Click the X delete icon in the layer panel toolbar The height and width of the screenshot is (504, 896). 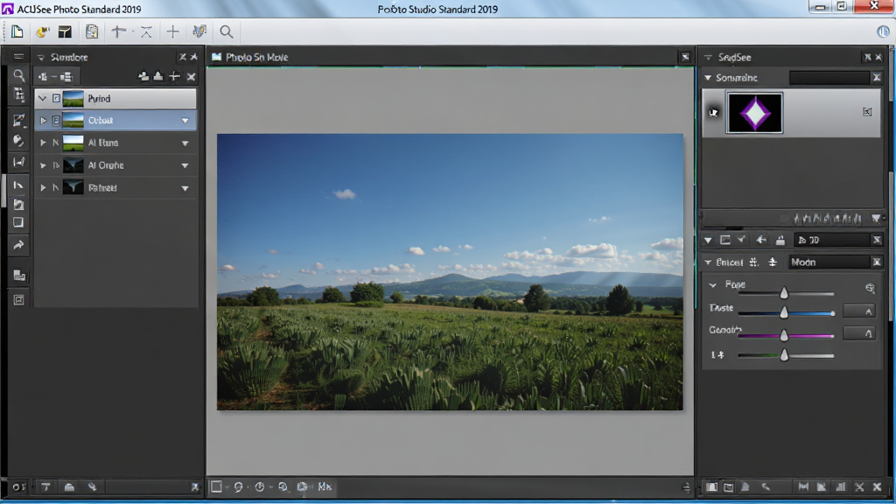(x=191, y=77)
